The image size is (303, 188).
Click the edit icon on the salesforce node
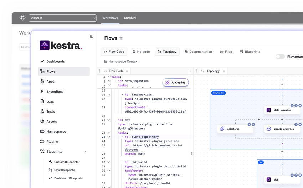(x=249, y=124)
